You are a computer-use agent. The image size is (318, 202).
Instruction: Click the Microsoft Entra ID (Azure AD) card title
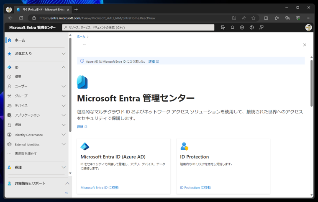point(113,157)
